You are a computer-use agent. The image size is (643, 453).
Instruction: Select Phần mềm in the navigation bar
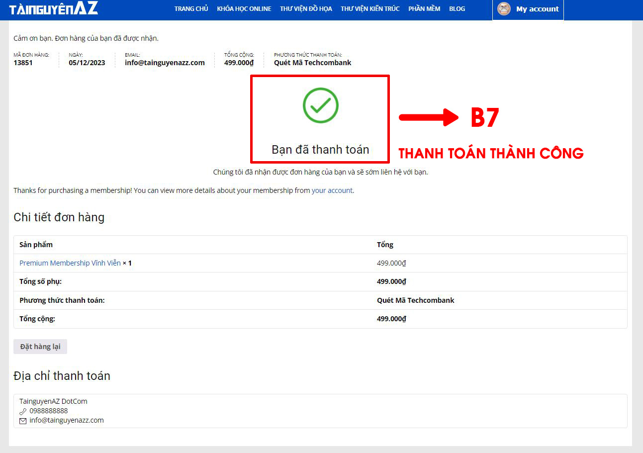(424, 9)
